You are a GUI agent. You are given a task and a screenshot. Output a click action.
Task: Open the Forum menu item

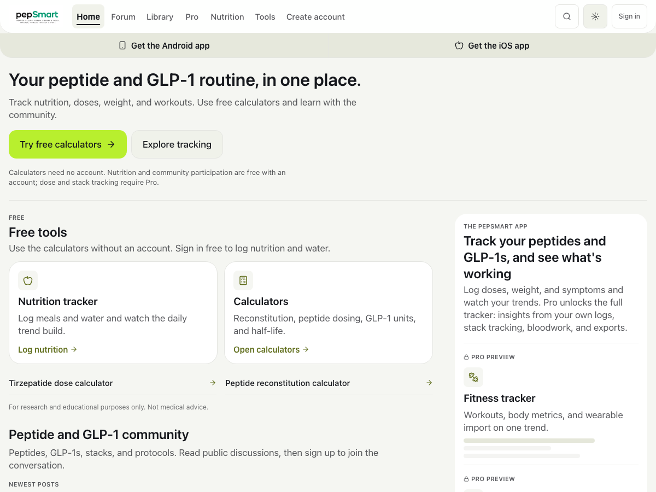point(123,16)
